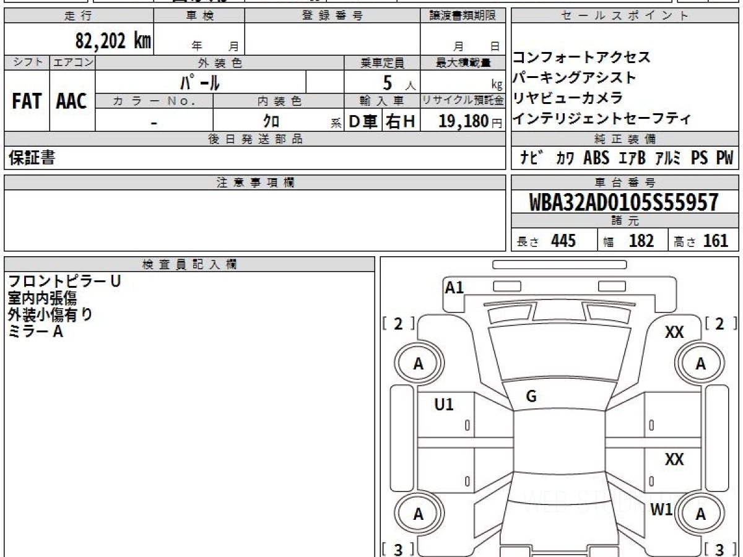Select the リヤビューカメラ sales point line
This screenshot has height=557, width=743.
coord(568,98)
